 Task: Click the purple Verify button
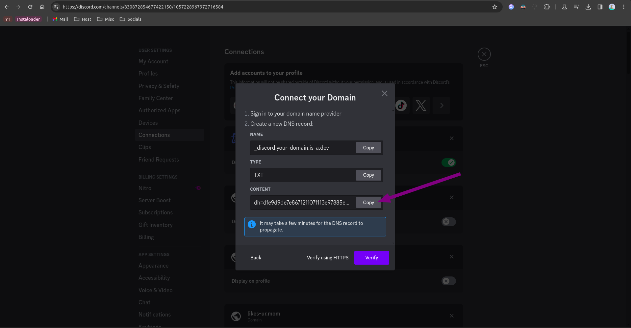pyautogui.click(x=371, y=258)
